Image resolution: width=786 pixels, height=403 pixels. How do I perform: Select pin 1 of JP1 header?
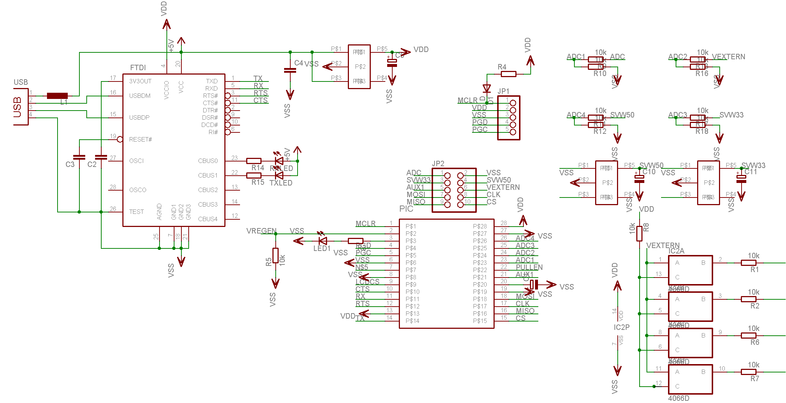[513, 103]
